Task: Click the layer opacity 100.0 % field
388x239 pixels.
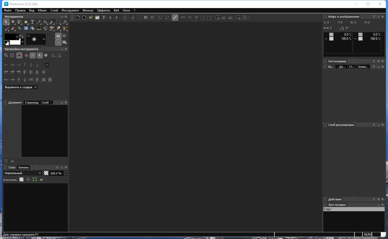Action: click(x=56, y=173)
